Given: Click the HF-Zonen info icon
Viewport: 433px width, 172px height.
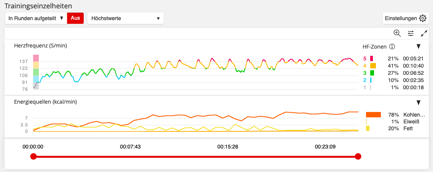Looking at the screenshot, I should 392,47.
